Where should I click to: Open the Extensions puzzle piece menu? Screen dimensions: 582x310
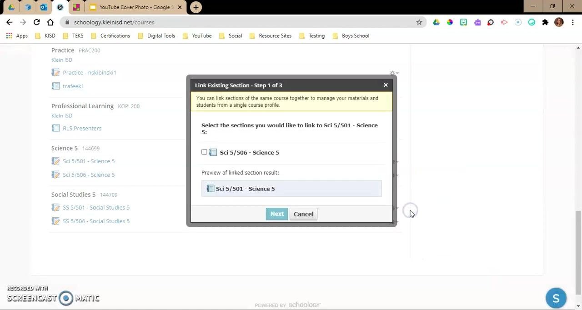[x=545, y=22]
